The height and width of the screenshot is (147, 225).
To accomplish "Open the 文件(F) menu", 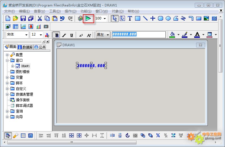I will [x=10, y=11].
